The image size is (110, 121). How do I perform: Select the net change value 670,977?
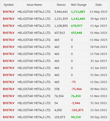click(x=77, y=26)
